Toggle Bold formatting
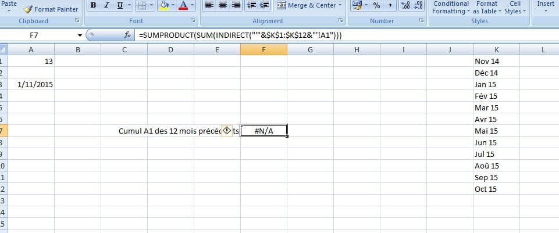559x233 pixels. [x=93, y=5]
